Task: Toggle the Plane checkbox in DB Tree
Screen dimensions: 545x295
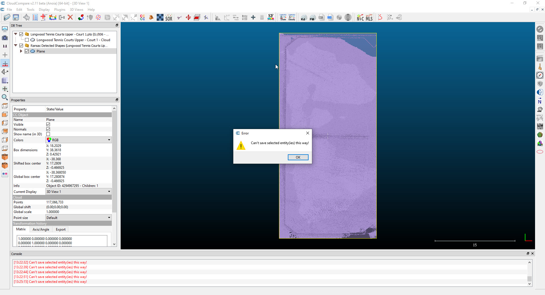Action: (27, 51)
